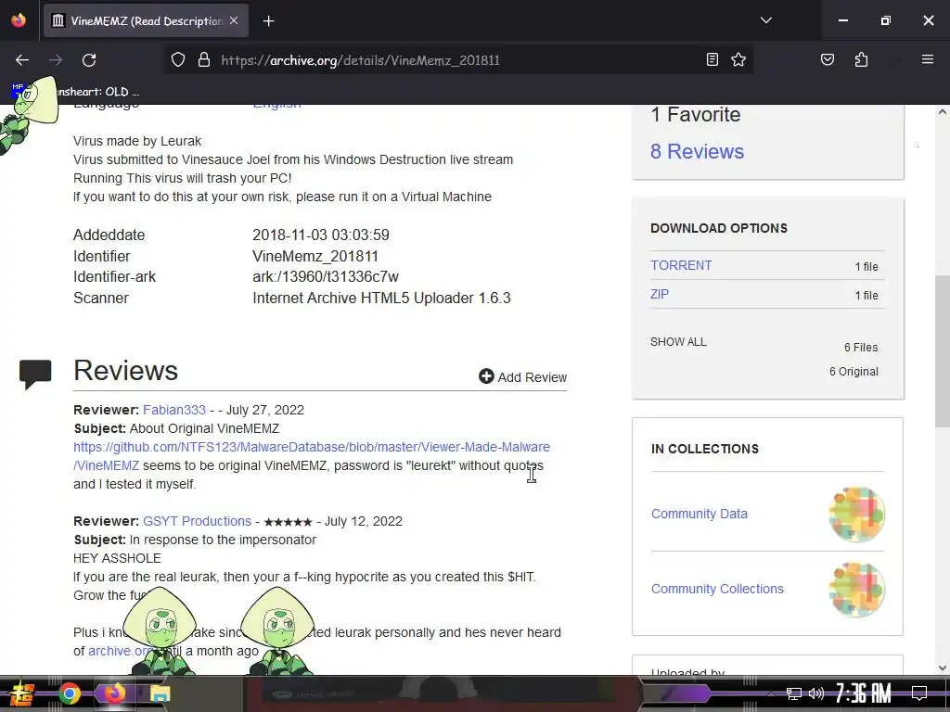Click the 6 Original files text
The width and height of the screenshot is (950, 712).
click(x=854, y=372)
